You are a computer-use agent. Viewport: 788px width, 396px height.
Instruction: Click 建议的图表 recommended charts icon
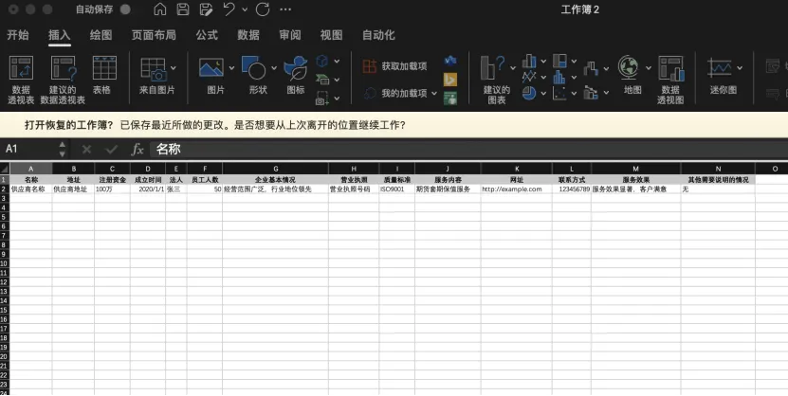pyautogui.click(x=492, y=68)
